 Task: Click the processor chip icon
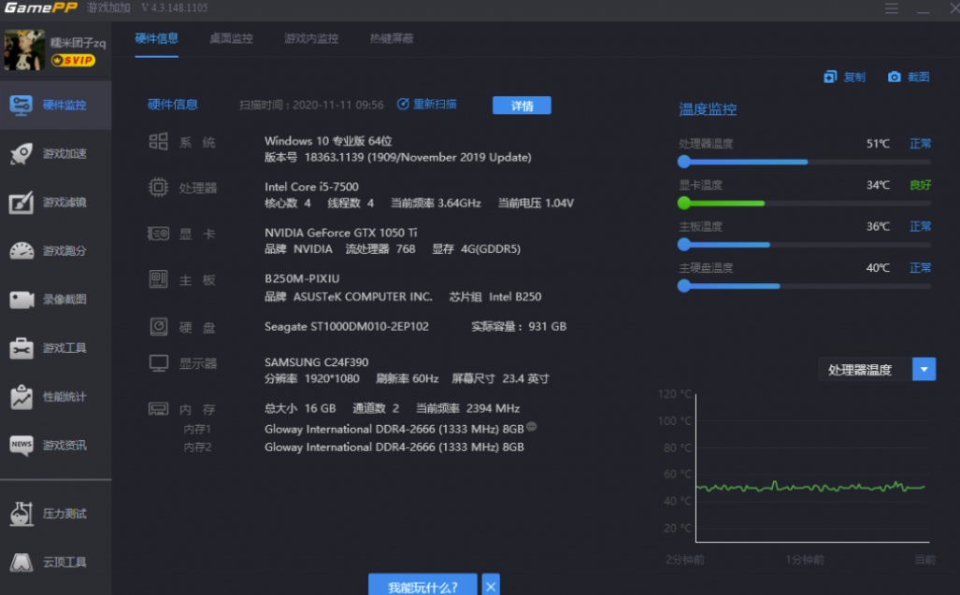(x=159, y=187)
